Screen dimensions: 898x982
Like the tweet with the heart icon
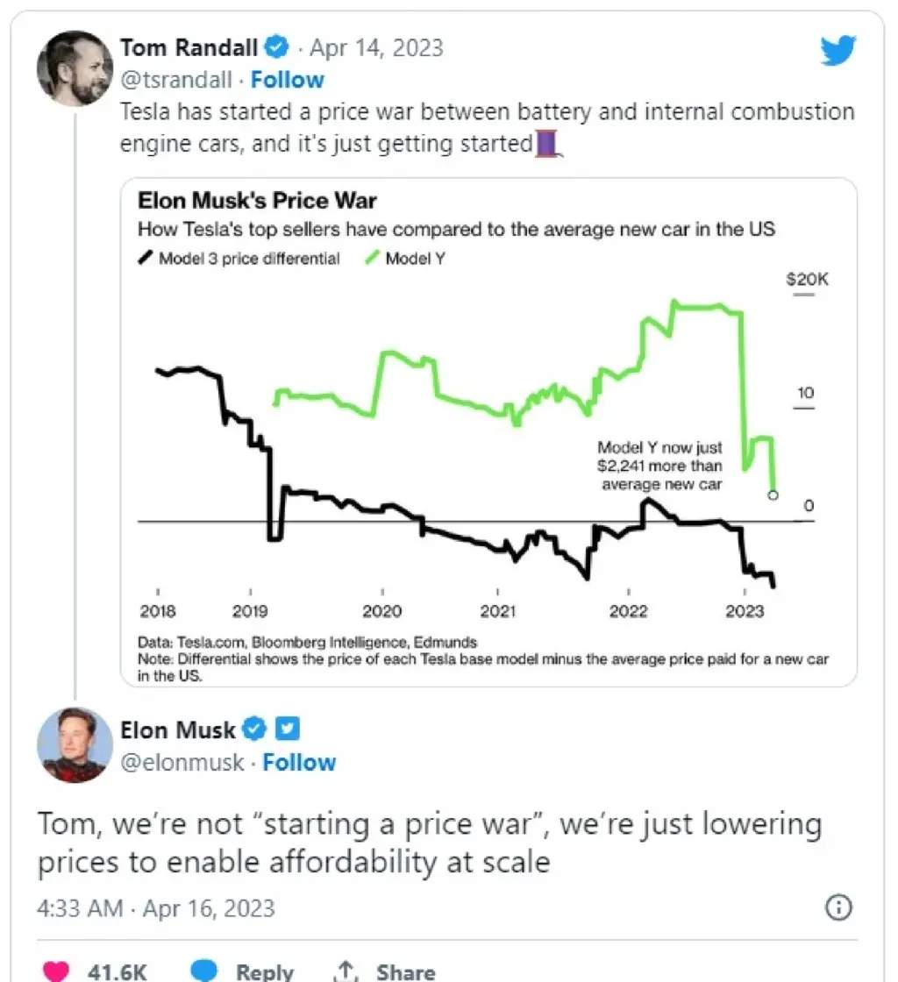point(56,971)
